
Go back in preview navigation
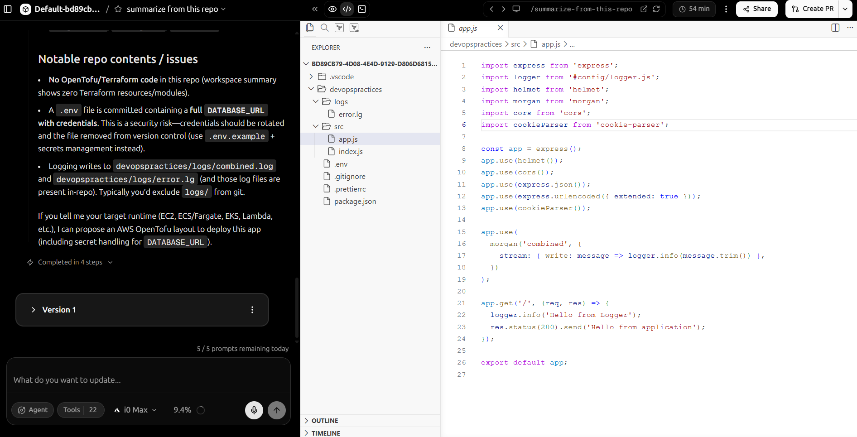[x=491, y=9]
